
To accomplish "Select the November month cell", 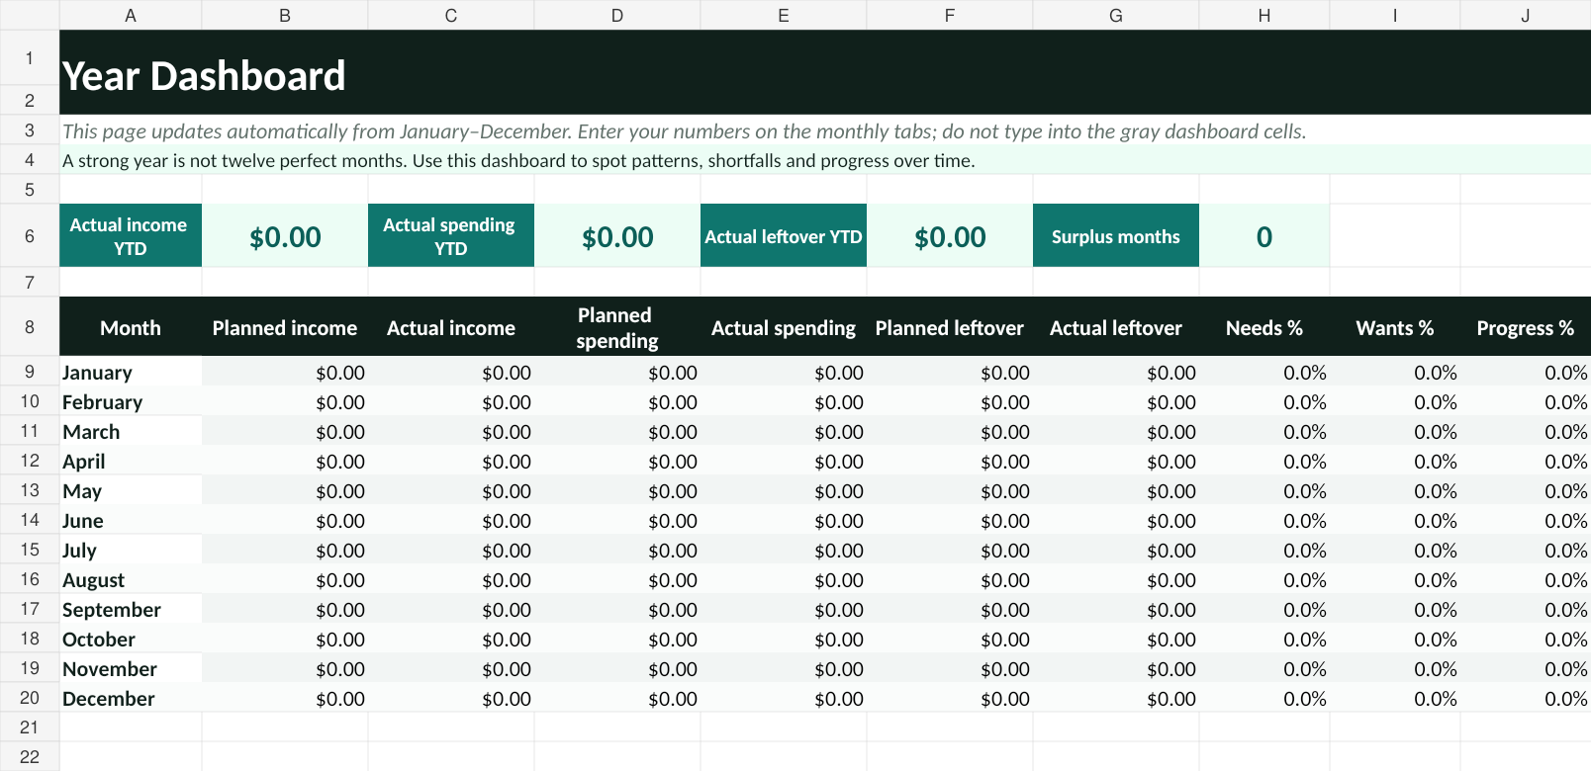I will [x=131, y=668].
